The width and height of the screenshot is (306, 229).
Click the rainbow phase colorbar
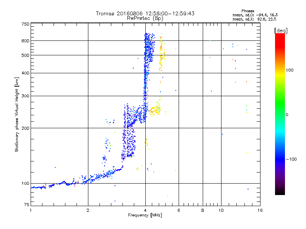tap(280, 114)
